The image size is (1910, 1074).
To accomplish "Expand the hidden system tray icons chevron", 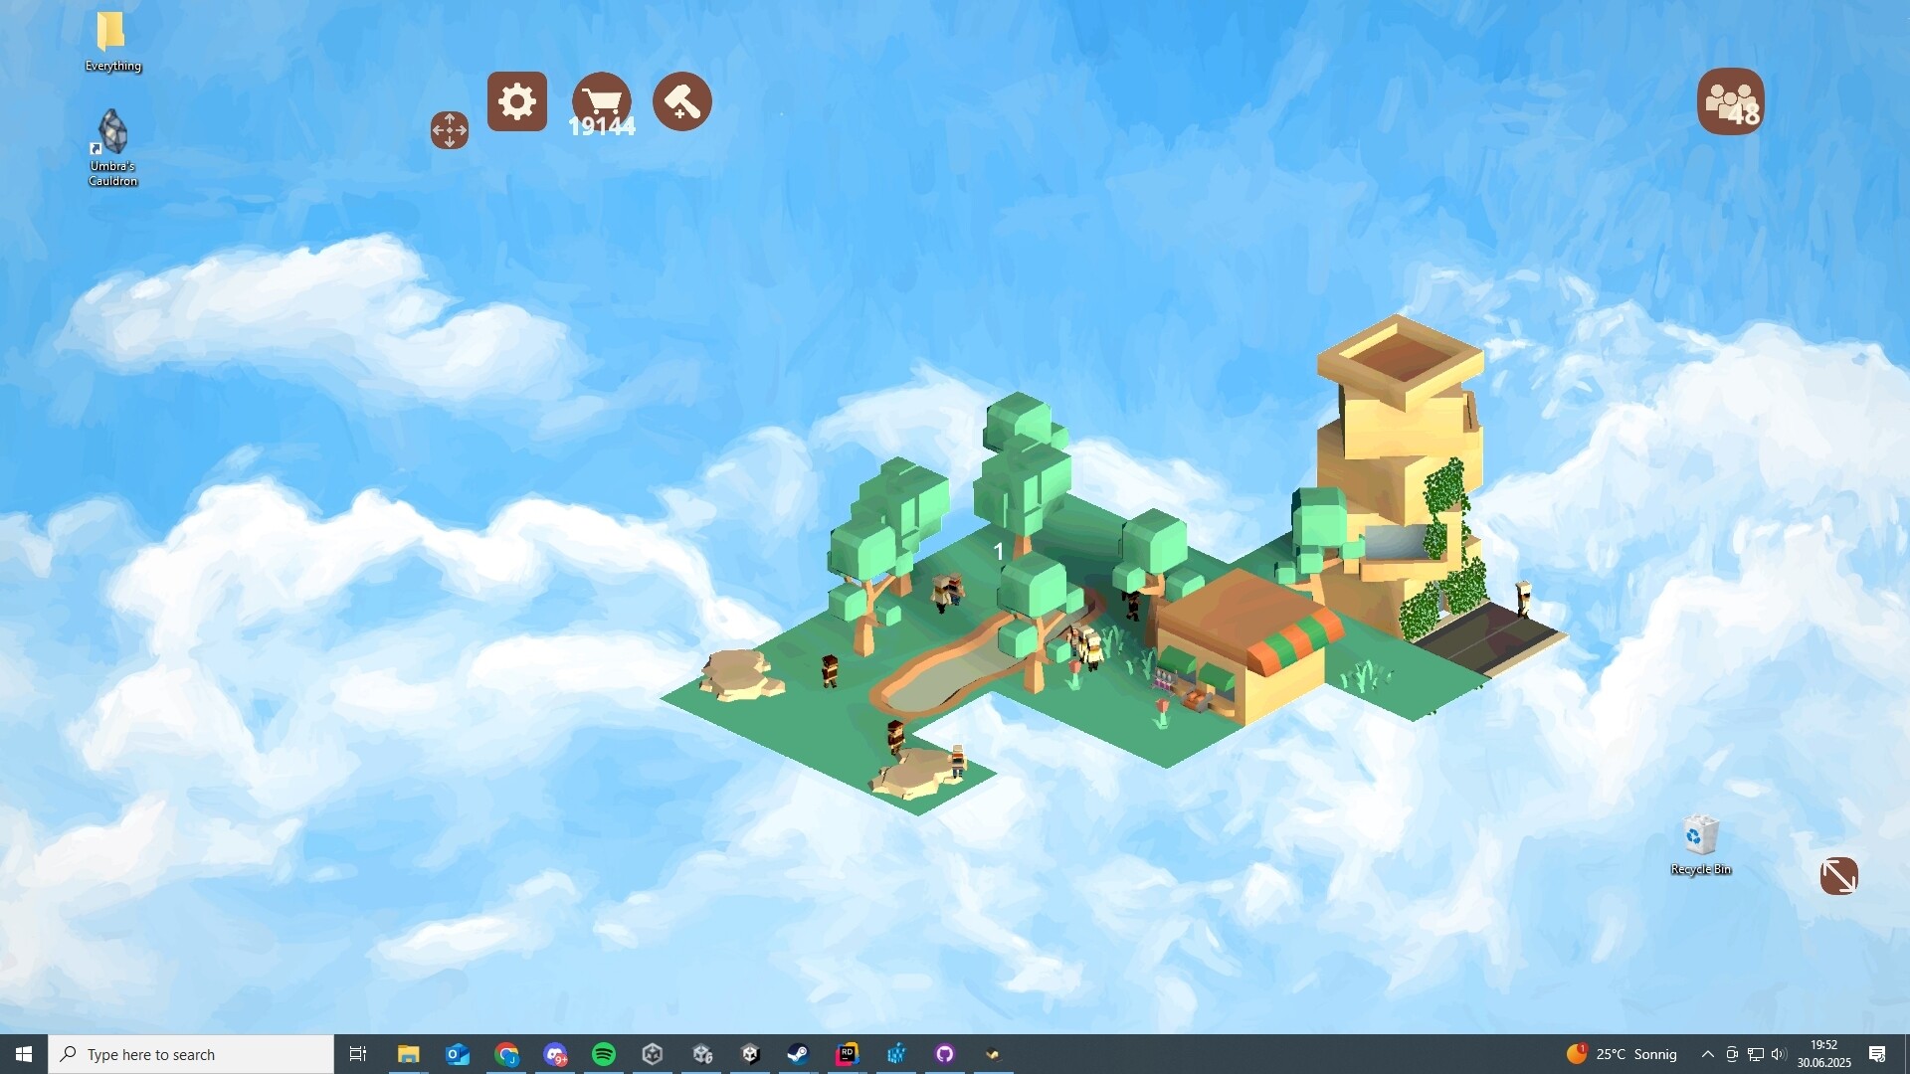I will tap(1708, 1054).
